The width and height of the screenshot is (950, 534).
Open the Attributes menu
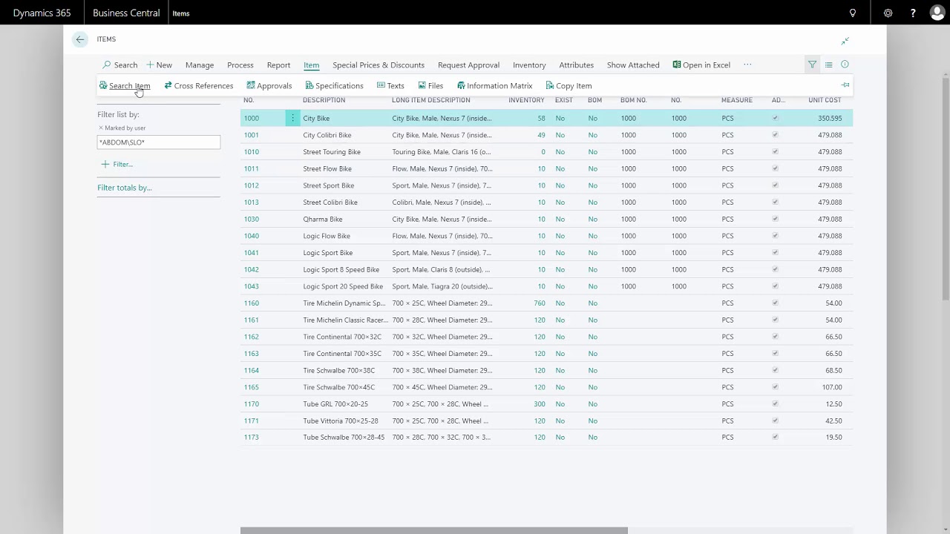tap(576, 65)
